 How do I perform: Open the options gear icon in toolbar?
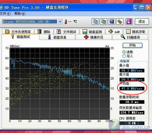tap(120, 22)
